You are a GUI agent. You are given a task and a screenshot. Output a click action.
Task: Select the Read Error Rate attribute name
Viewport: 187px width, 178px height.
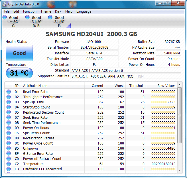pyautogui.click(x=35, y=92)
